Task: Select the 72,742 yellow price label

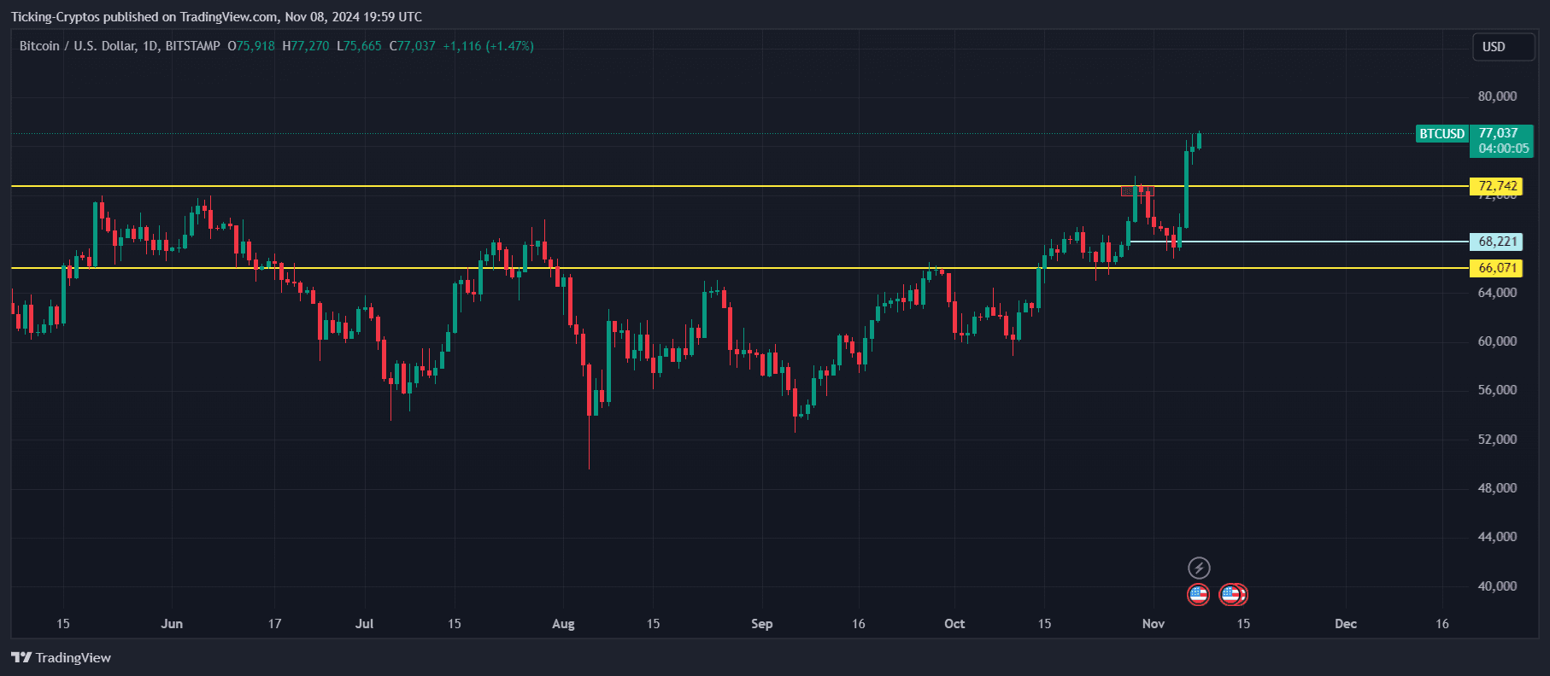Action: click(1496, 186)
